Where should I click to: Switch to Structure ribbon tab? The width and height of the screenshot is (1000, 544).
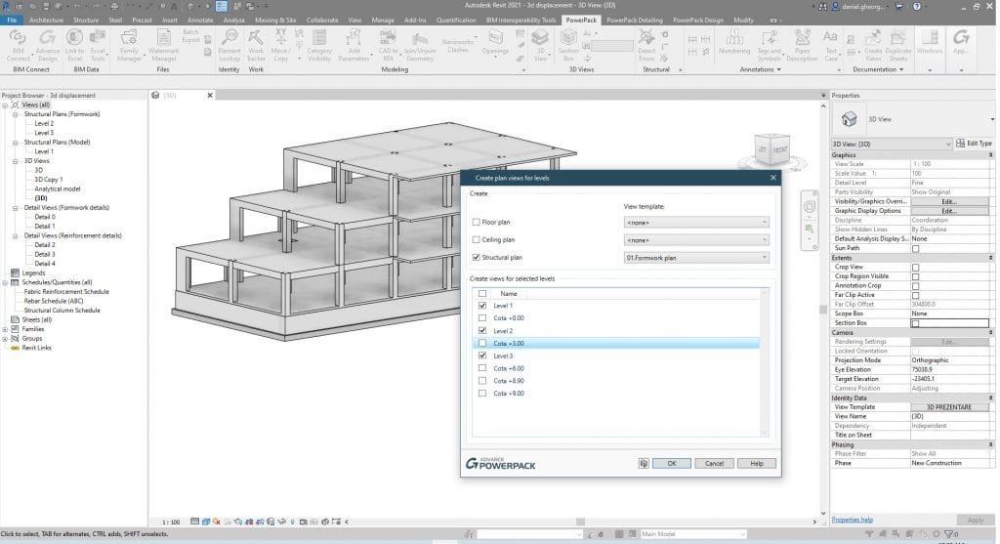[x=86, y=20]
